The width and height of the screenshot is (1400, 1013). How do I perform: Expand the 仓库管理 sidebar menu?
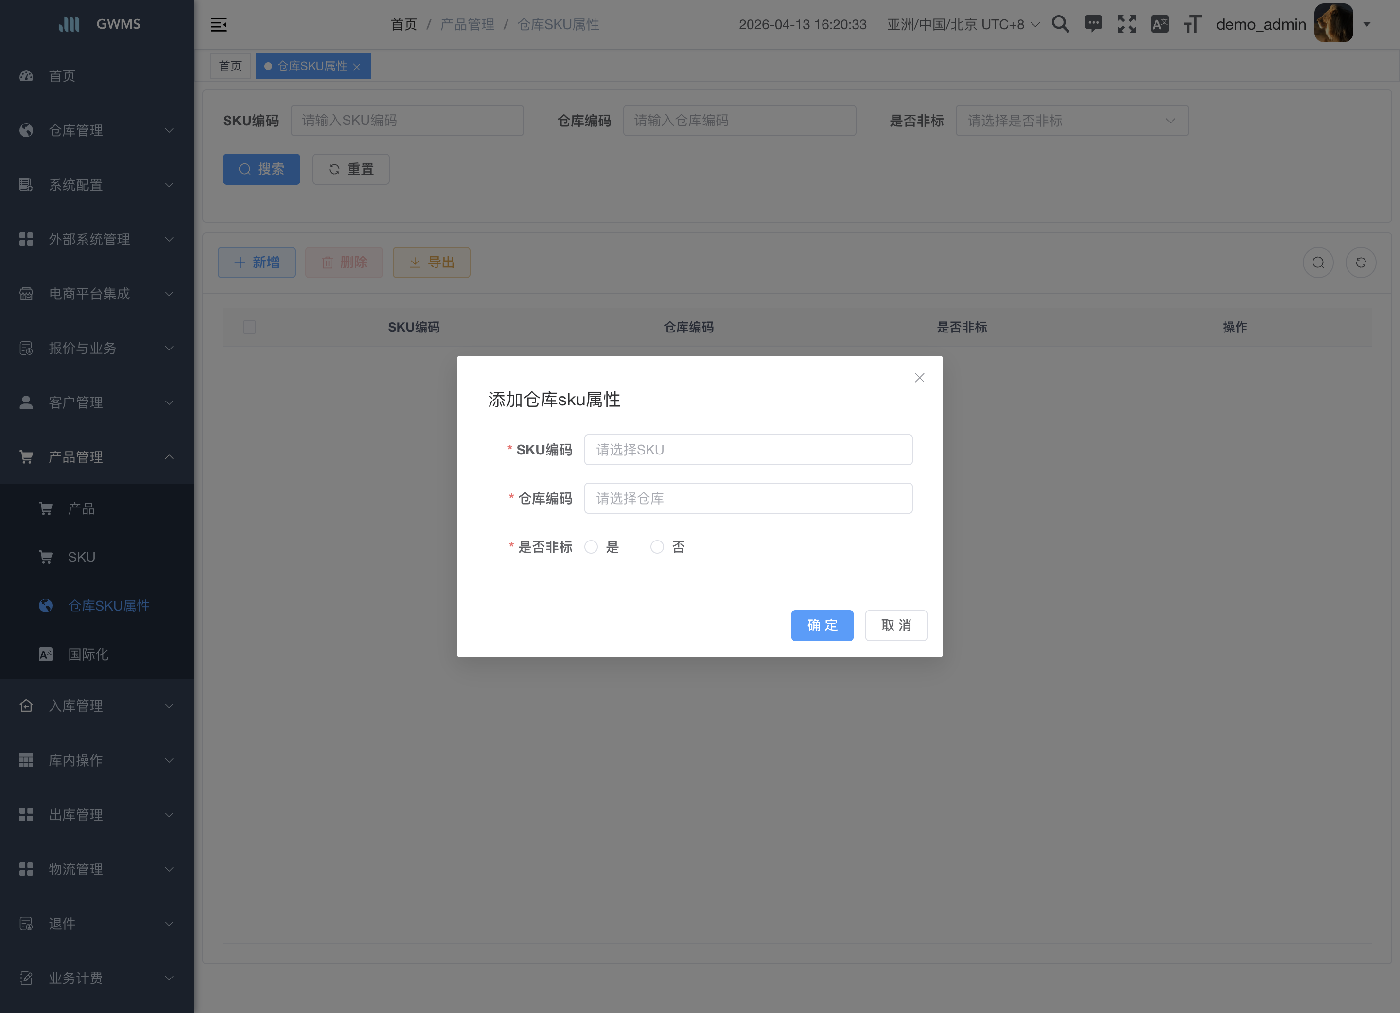pyautogui.click(x=97, y=130)
